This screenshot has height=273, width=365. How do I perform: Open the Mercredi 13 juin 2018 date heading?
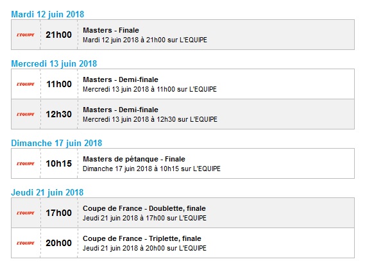click(x=54, y=63)
